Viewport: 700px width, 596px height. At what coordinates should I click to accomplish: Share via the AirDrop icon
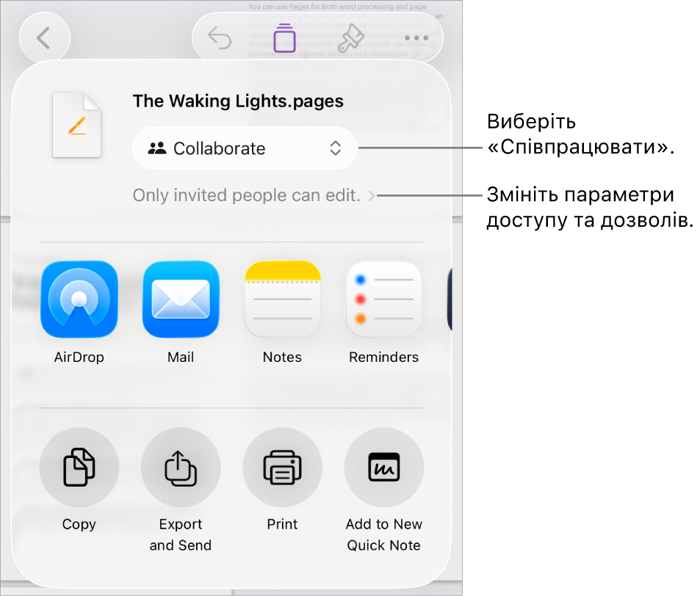tap(79, 299)
